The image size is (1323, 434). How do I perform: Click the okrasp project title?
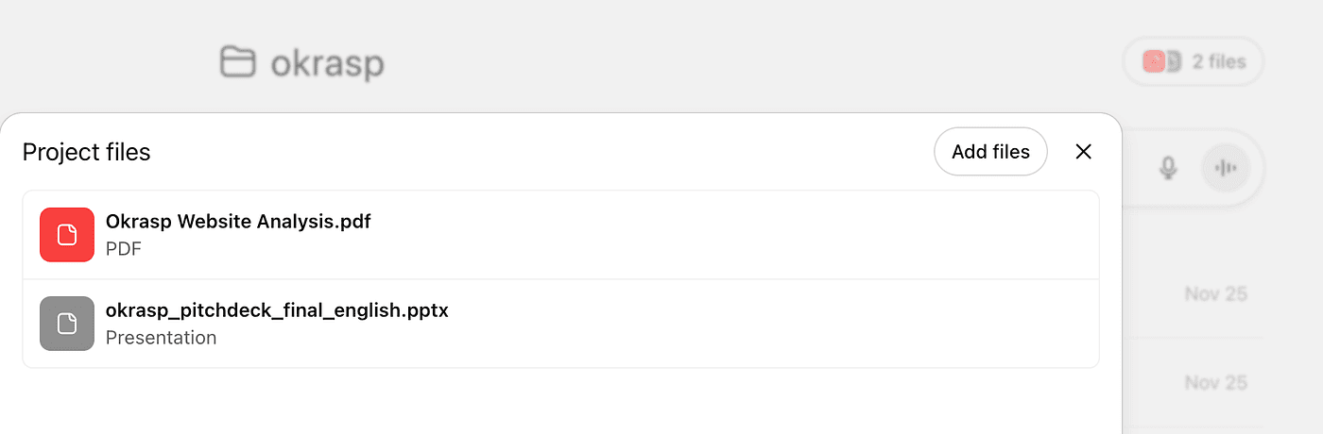(327, 63)
